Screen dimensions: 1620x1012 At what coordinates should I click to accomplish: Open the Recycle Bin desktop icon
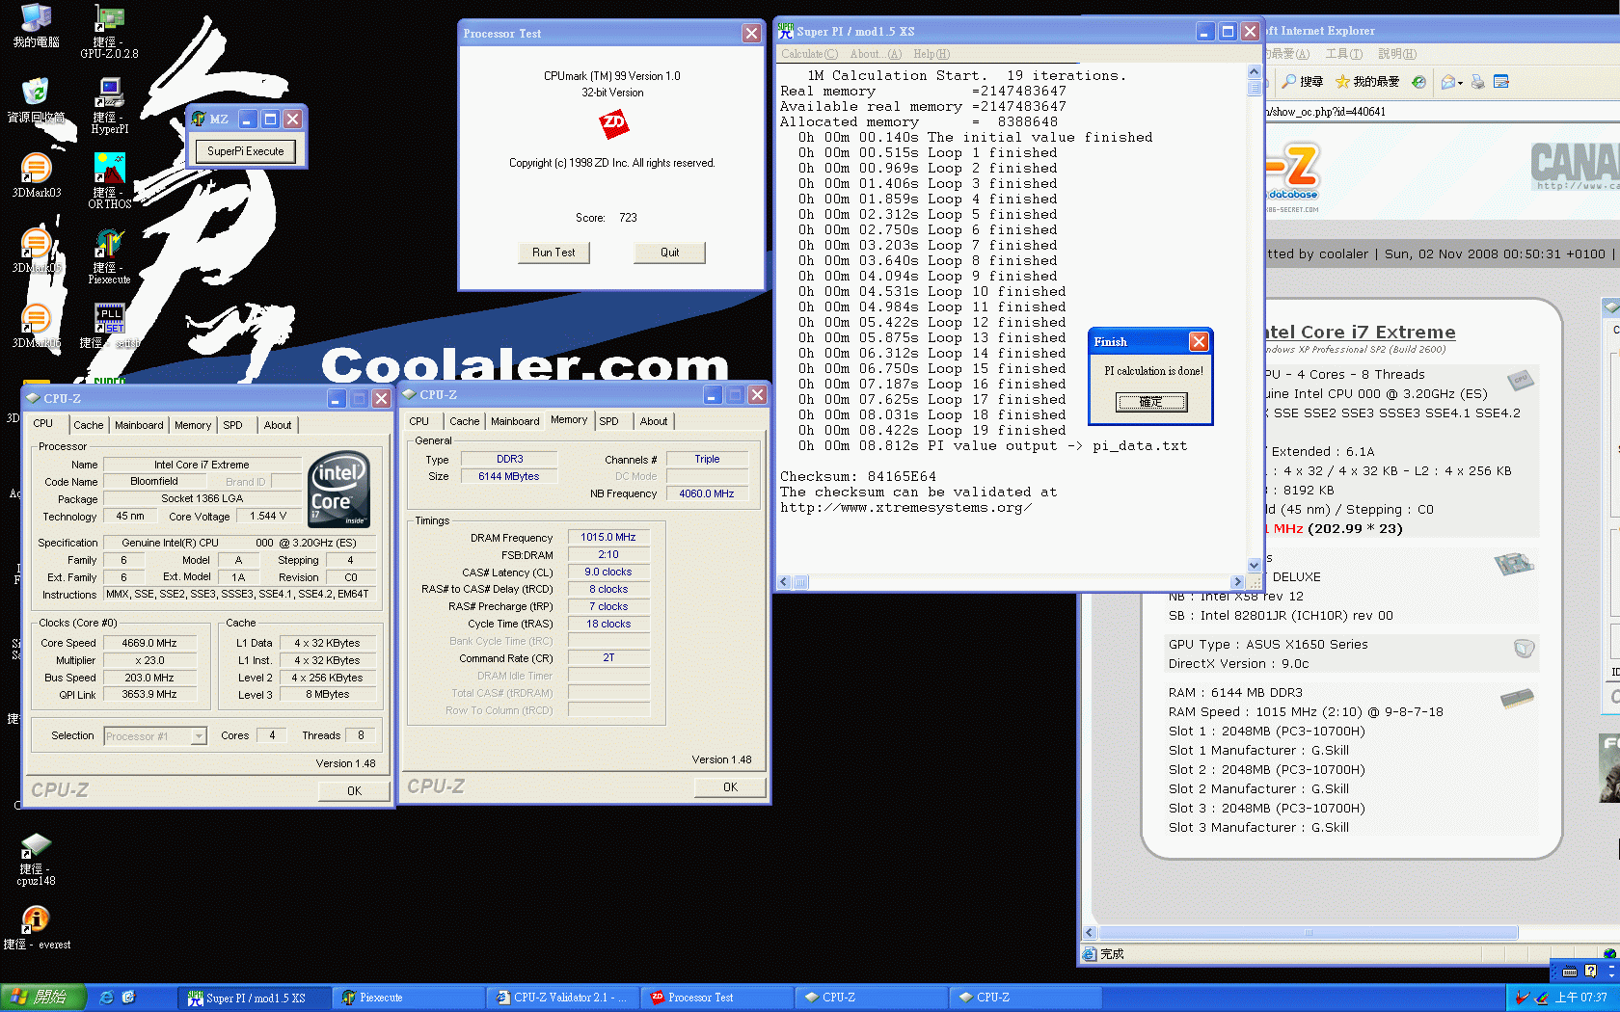[36, 100]
